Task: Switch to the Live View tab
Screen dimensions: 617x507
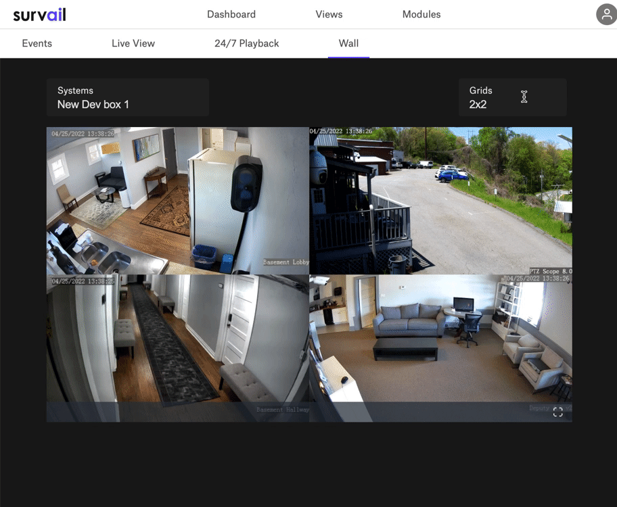Action: (x=133, y=43)
